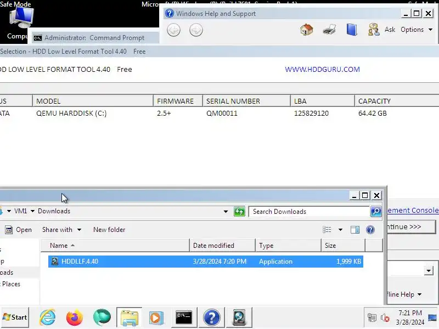439x329 pixels.
Task: Open the Share with dropdown
Action: 61,230
